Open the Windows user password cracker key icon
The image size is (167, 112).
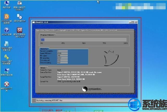7,60
